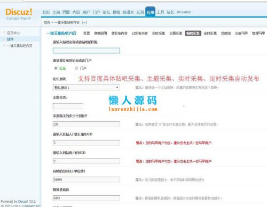This screenshot has height=207, width=267.
Task: Switch to the 管理马甲 tab
Action: (258, 33)
